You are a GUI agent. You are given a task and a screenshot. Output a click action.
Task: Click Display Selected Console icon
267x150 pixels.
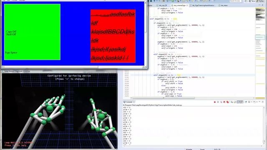coord(249,102)
